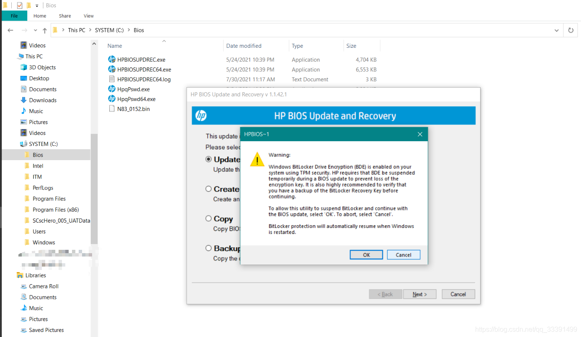Click Next in HP BIOS wizard
This screenshot has height=337, width=581.
(x=420, y=294)
